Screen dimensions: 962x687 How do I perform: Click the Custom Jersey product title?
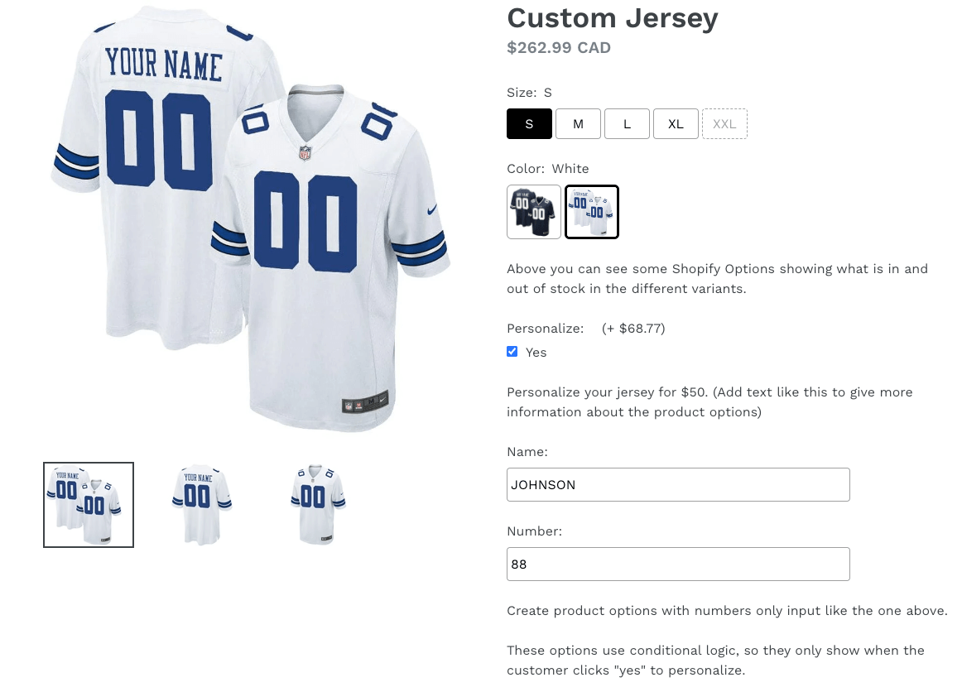pyautogui.click(x=613, y=18)
